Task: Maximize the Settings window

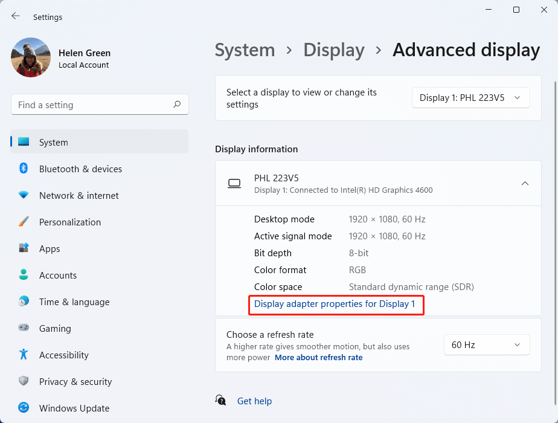Action: [x=516, y=10]
